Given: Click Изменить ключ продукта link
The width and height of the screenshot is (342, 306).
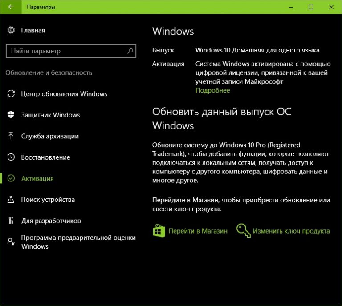Looking at the screenshot, I should coord(291,231).
